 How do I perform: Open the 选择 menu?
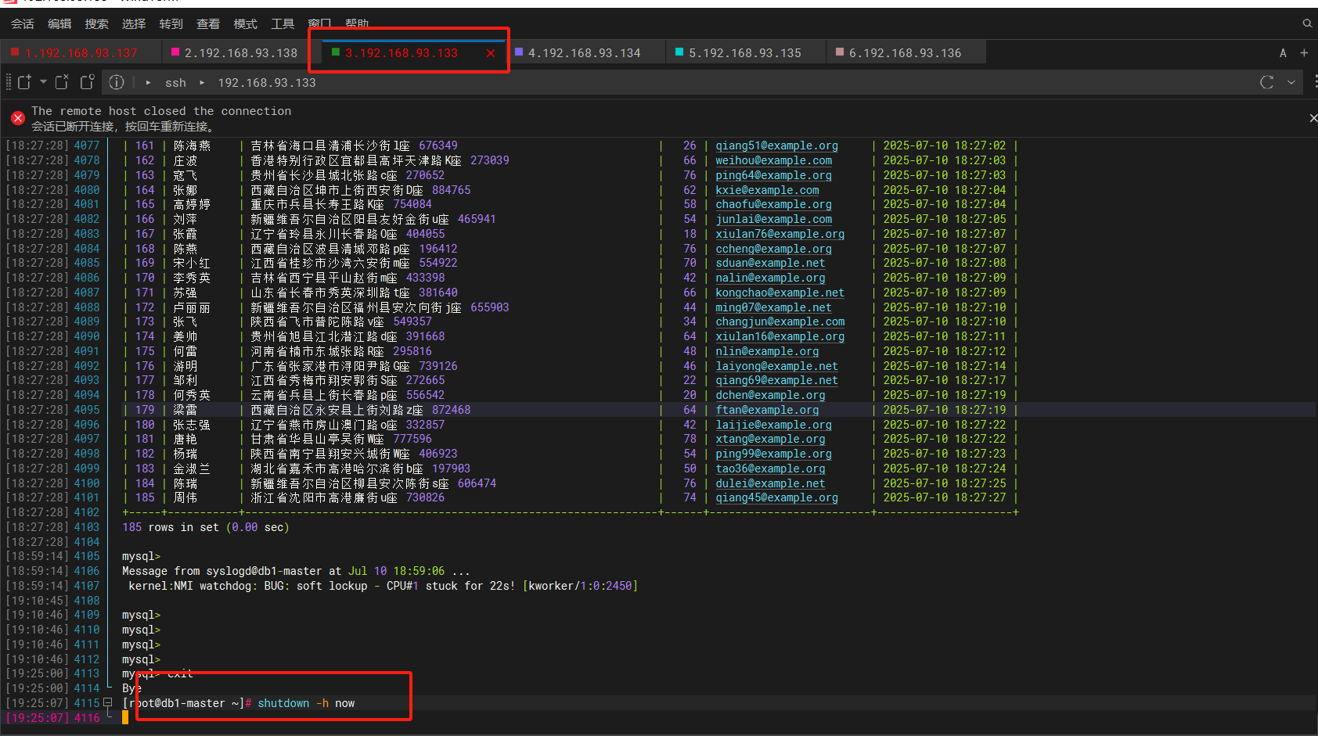(x=134, y=23)
